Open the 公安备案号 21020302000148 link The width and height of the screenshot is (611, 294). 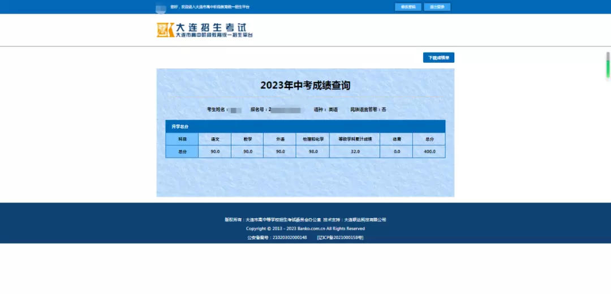pyautogui.click(x=277, y=237)
